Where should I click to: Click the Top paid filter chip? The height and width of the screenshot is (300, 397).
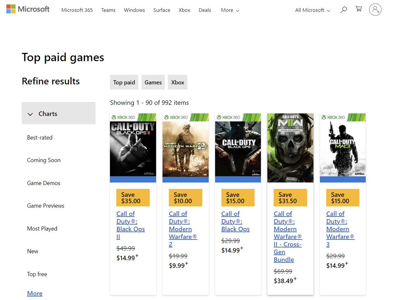point(124,82)
